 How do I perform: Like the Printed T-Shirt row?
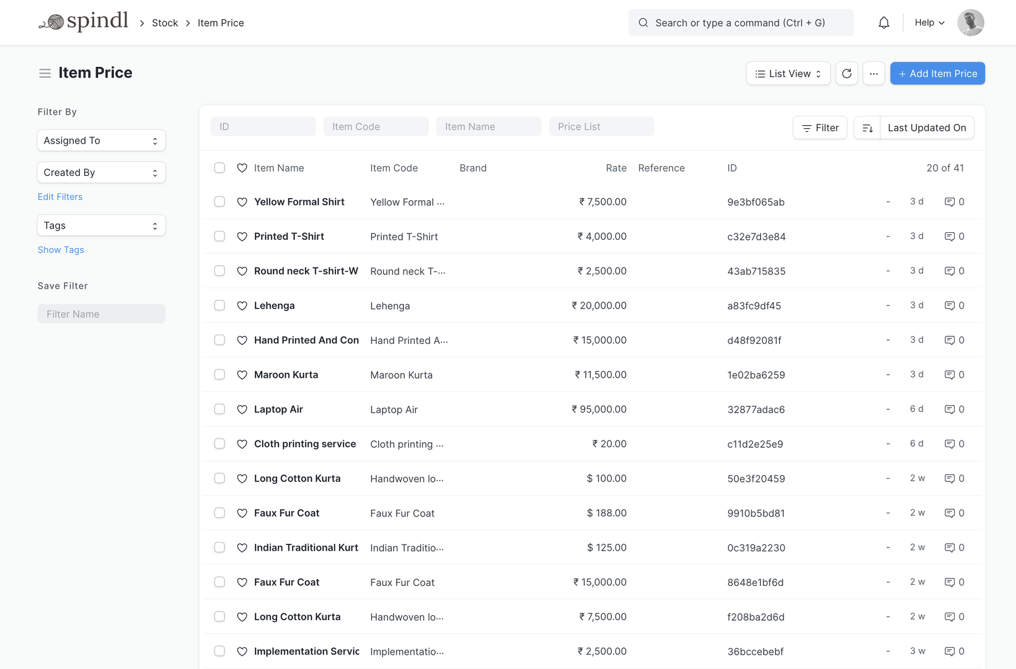tap(242, 237)
